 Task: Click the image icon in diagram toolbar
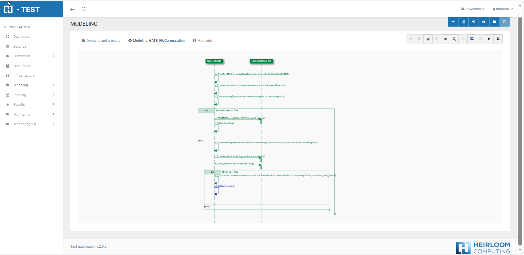(472, 39)
